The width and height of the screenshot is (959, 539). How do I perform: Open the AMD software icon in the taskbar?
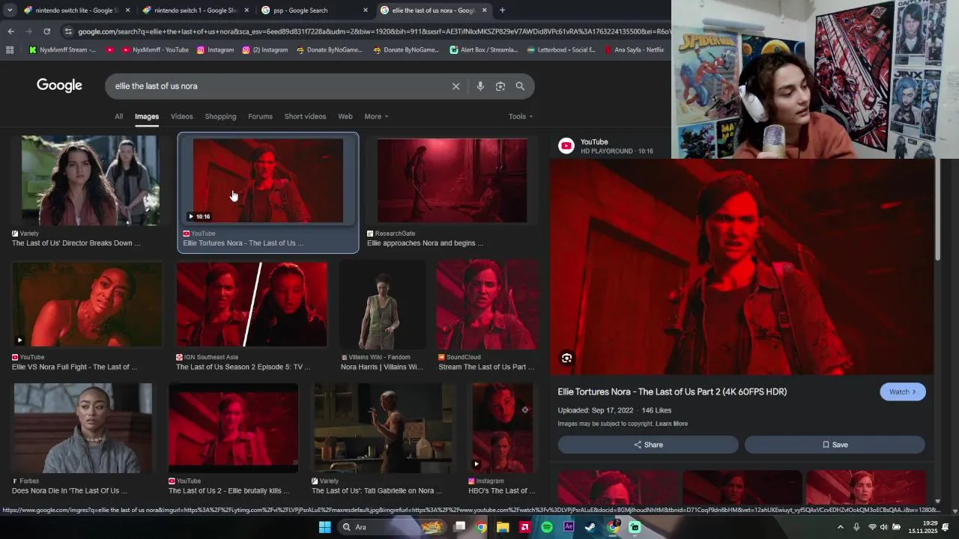pyautogui.click(x=525, y=527)
